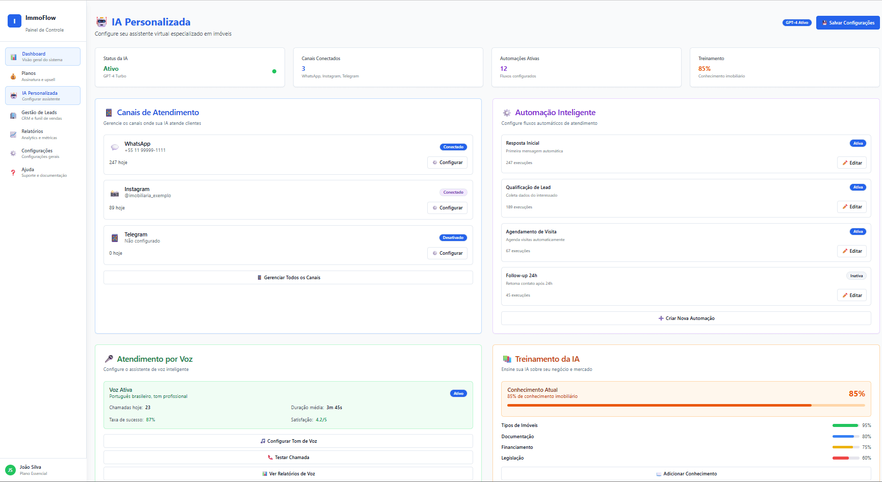Image resolution: width=882 pixels, height=482 pixels.
Task: Click the Conhecimento Atual progress bar
Action: coord(686,405)
